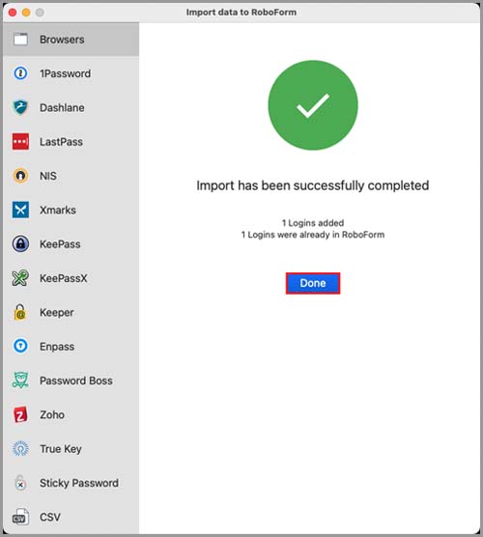
Task: Click the green success checkmark
Action: [x=313, y=105]
